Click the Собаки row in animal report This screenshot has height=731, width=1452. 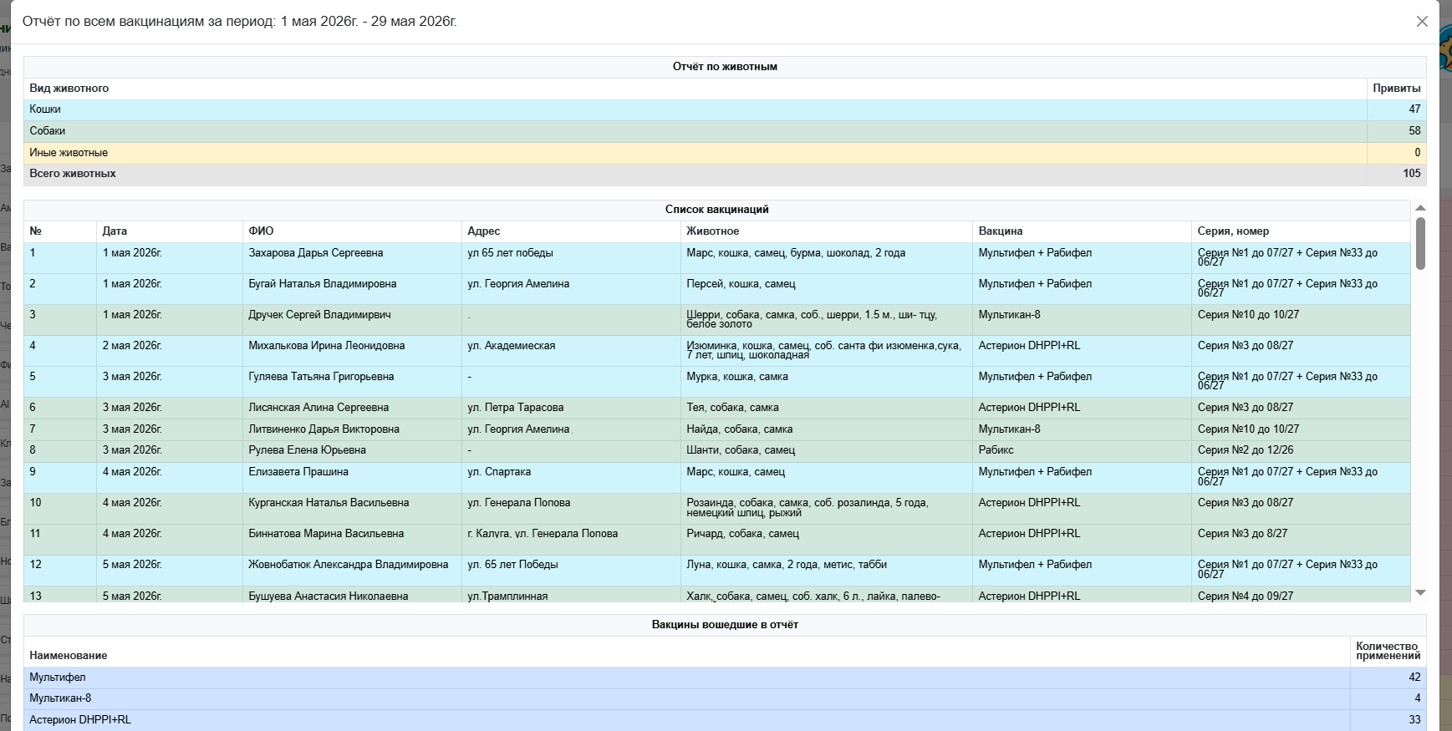pos(725,131)
